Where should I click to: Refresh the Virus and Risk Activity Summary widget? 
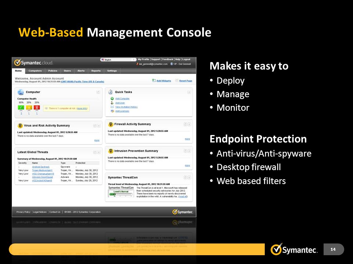[x=95, y=126]
